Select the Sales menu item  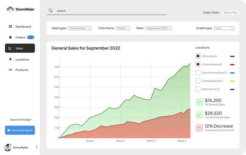20,48
